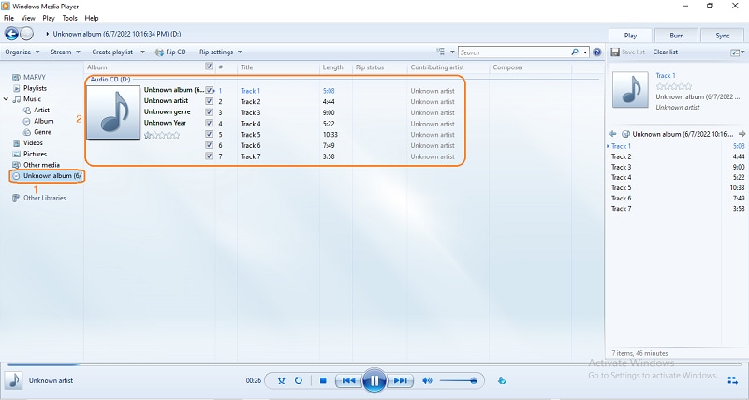Image resolution: width=749 pixels, height=400 pixels.
Task: Click Clear list in Play pane
Action: 666,52
